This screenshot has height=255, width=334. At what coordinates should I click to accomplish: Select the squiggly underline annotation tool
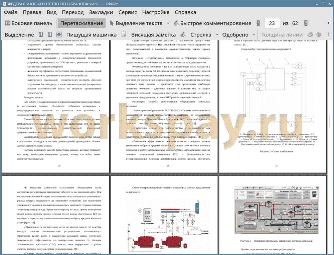(x=50, y=35)
